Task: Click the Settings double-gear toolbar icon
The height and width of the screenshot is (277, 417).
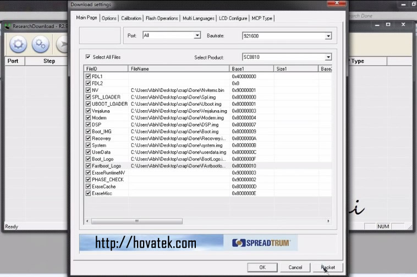Action: [40, 44]
